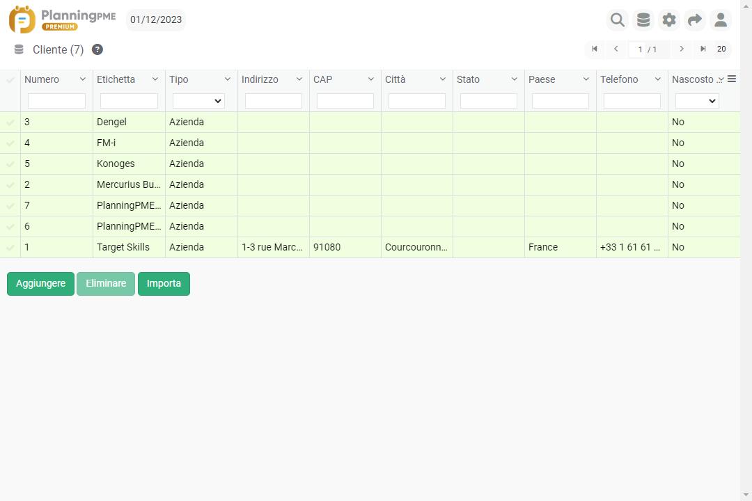Image resolution: width=752 pixels, height=501 pixels.
Task: Select the FM-i row checkmark
Action: point(10,143)
